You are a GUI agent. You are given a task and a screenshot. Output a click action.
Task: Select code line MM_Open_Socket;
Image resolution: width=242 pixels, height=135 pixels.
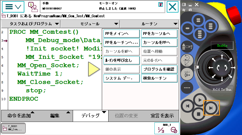click(48, 66)
